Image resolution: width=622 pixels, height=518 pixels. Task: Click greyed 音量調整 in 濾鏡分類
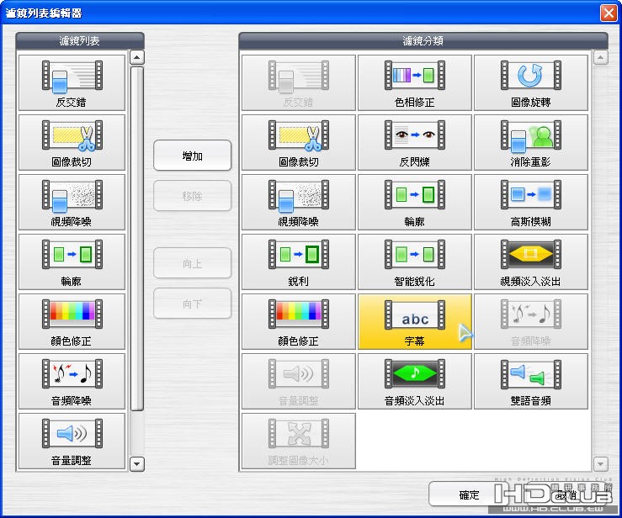click(x=298, y=381)
